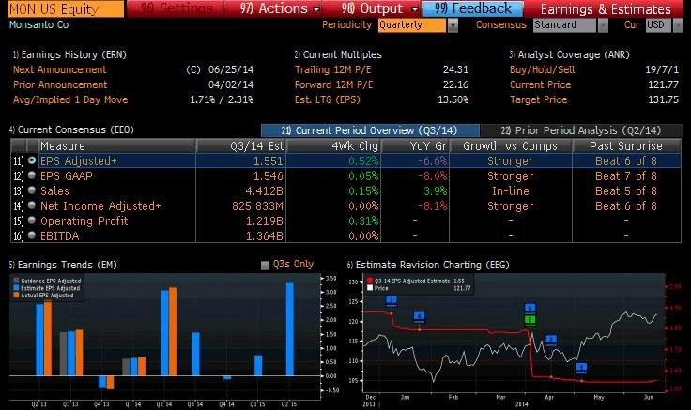Click the Net Income estimate 825.833M
This screenshot has width=691, height=410.
click(257, 206)
